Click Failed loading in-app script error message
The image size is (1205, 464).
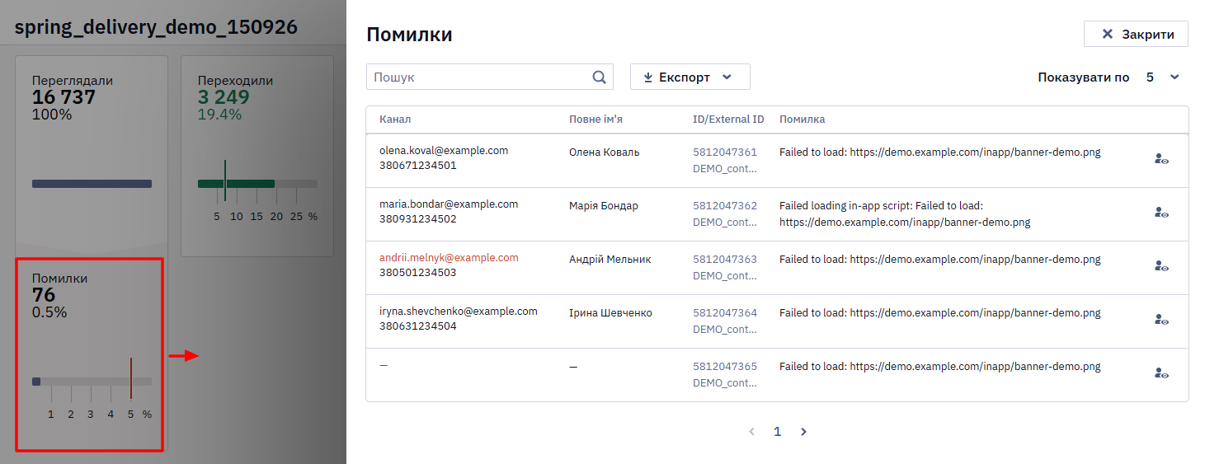(905, 214)
